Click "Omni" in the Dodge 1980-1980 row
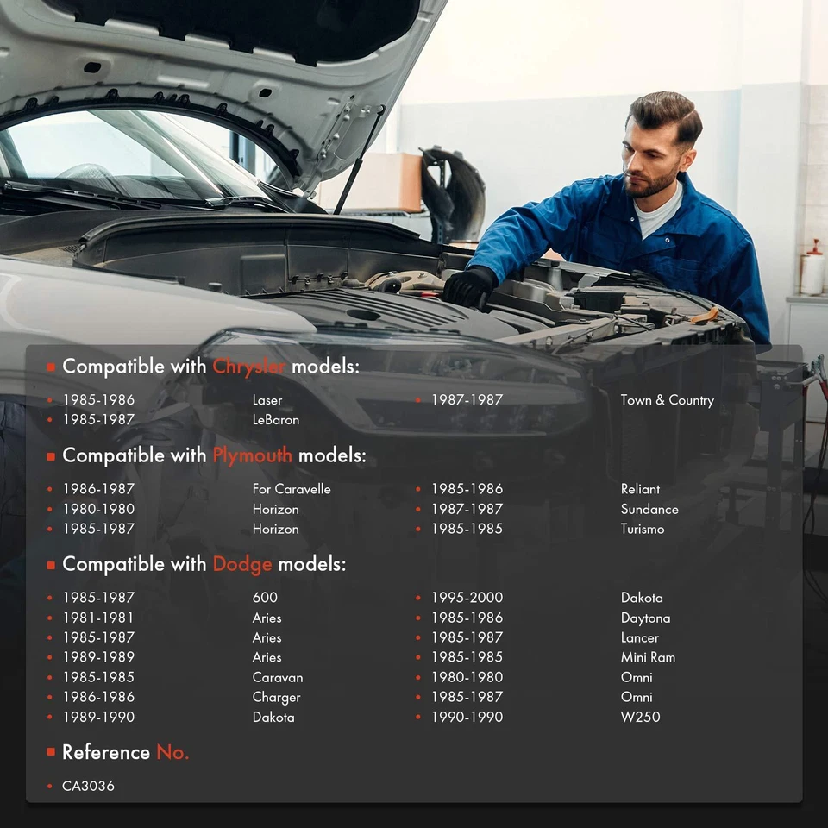Viewport: 828px width, 828px height. [x=637, y=677]
